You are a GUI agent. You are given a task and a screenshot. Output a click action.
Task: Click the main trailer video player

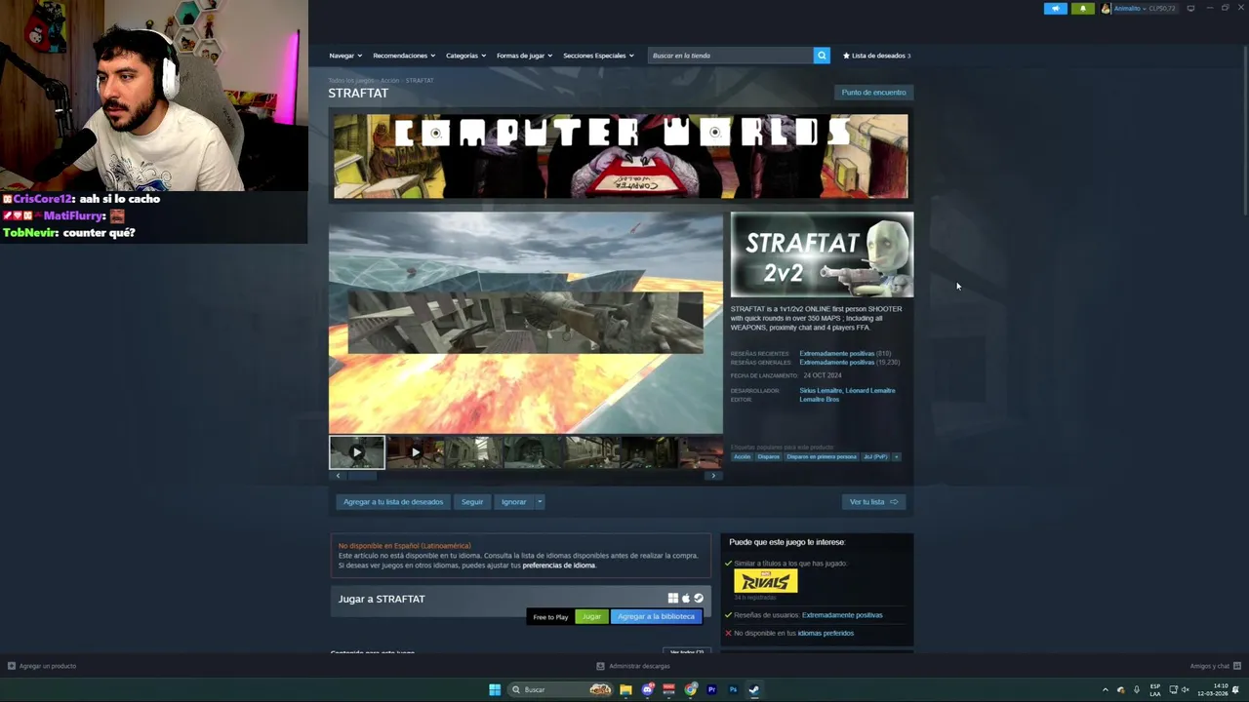tap(526, 323)
